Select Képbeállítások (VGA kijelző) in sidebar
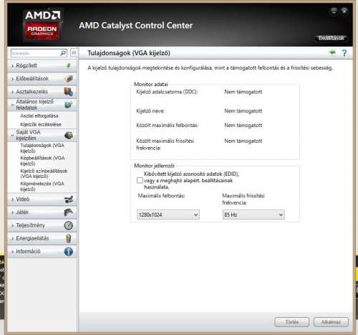The image size is (358, 335). coord(42,161)
